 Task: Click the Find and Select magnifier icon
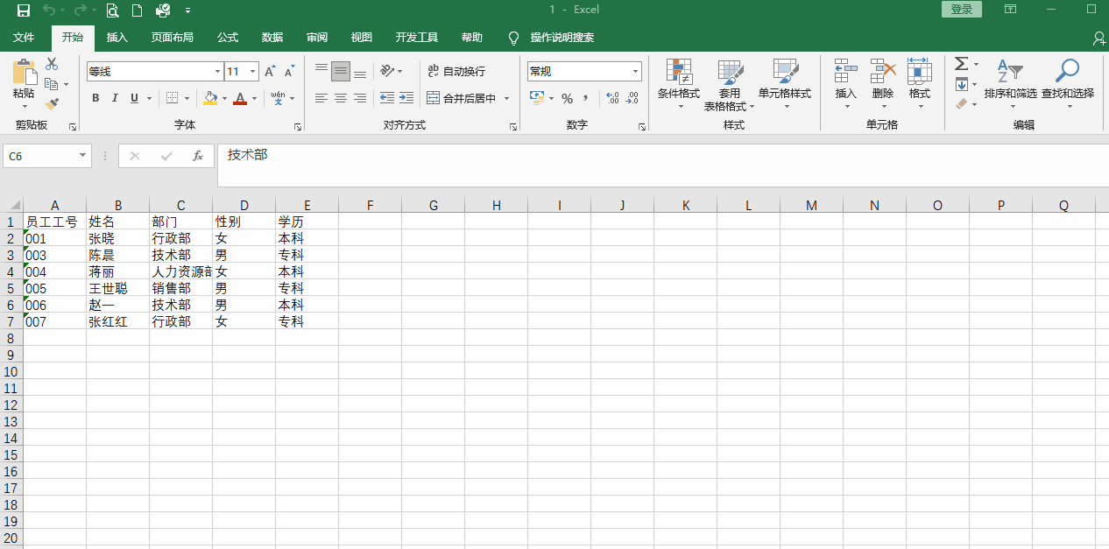(x=1067, y=70)
